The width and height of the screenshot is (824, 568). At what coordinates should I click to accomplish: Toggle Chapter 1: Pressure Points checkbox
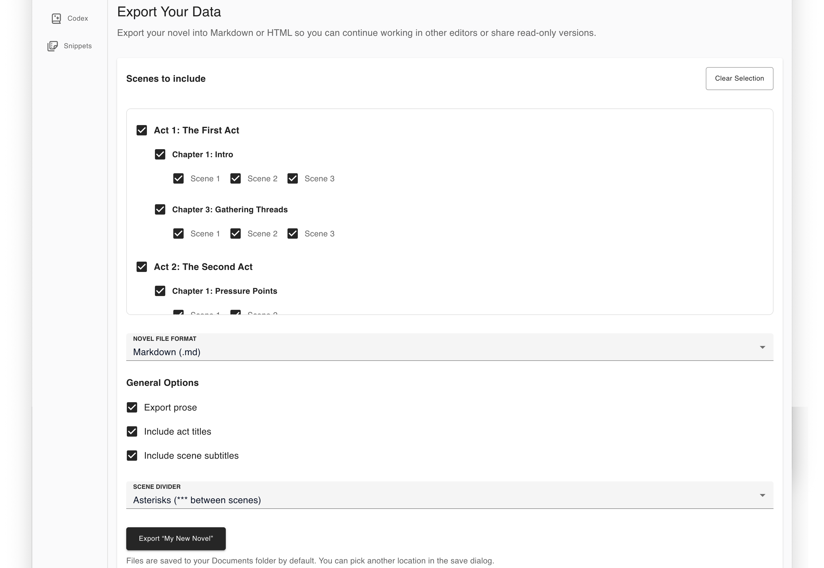tap(160, 291)
